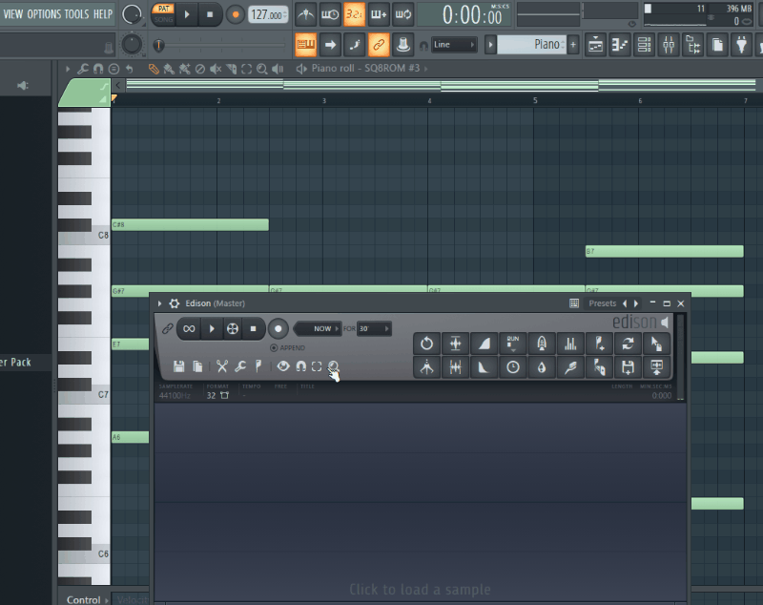Open Edison gear settings icon
This screenshot has width=763, height=605.
[x=175, y=303]
